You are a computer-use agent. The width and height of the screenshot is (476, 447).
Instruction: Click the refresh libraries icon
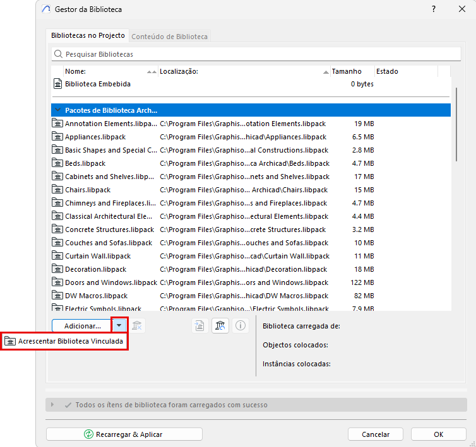[220, 326]
